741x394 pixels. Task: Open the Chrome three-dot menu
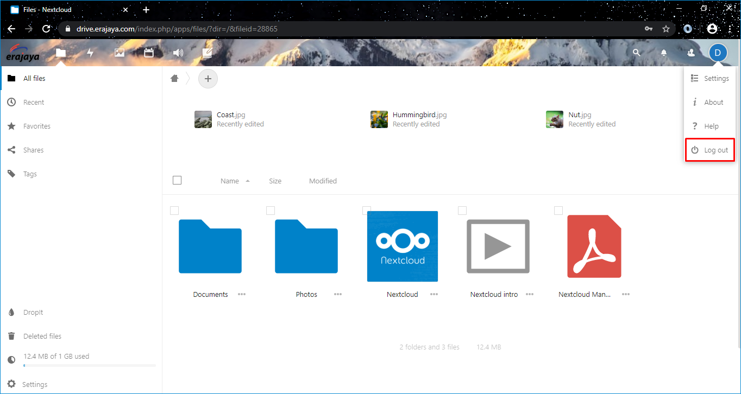tap(730, 29)
